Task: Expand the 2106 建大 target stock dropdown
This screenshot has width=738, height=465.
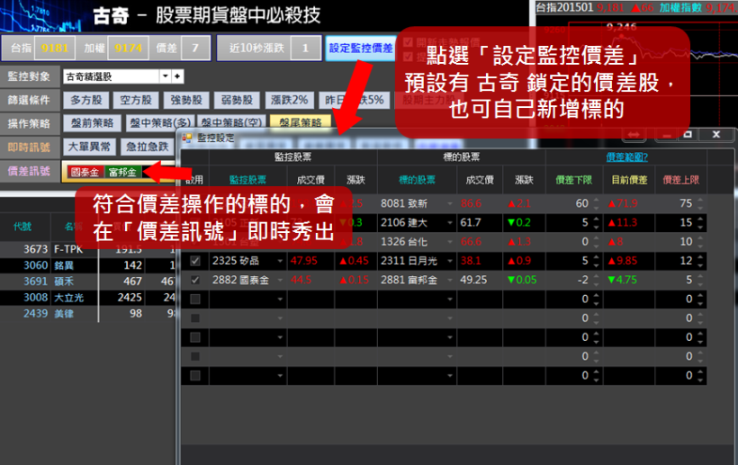Action: point(450,222)
